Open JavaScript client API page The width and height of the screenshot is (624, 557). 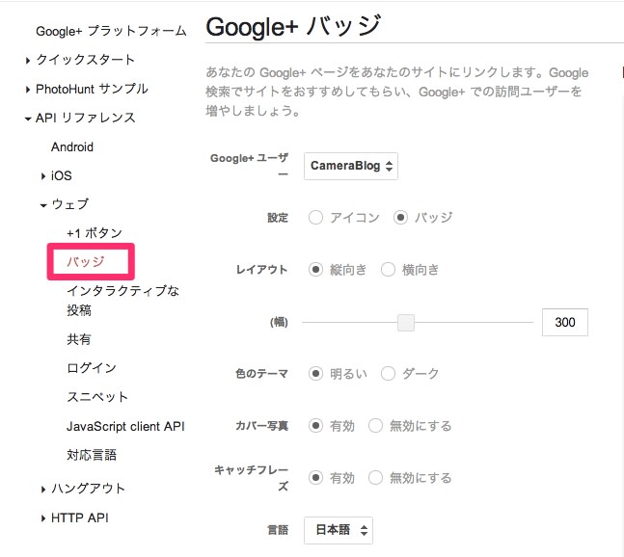click(125, 426)
